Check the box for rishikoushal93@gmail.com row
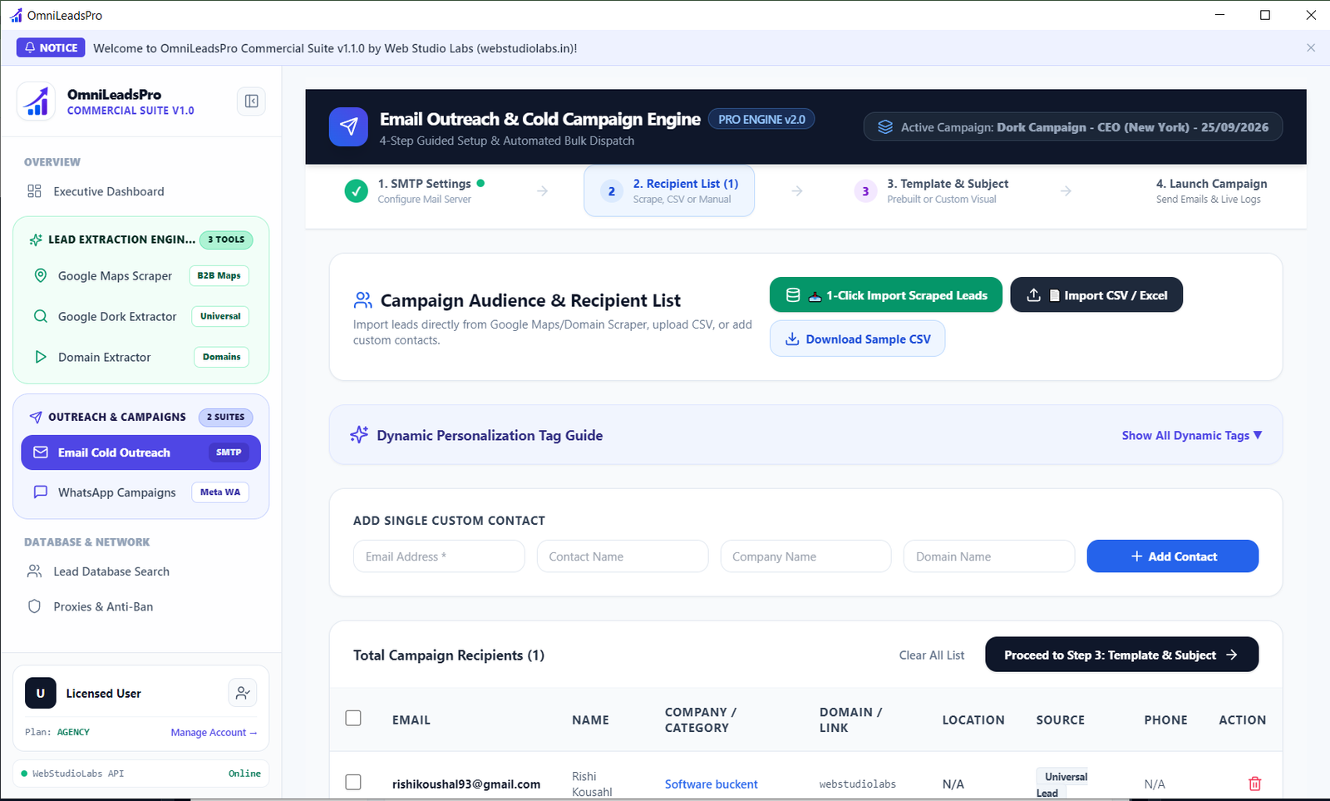Image resolution: width=1330 pixels, height=801 pixels. (x=353, y=782)
